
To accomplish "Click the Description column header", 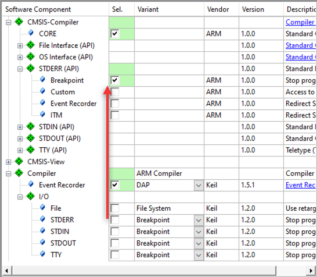I will coord(300,9).
